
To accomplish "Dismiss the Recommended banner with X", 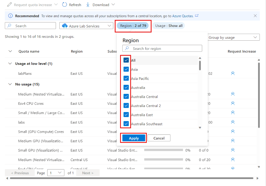I will click(255, 16).
